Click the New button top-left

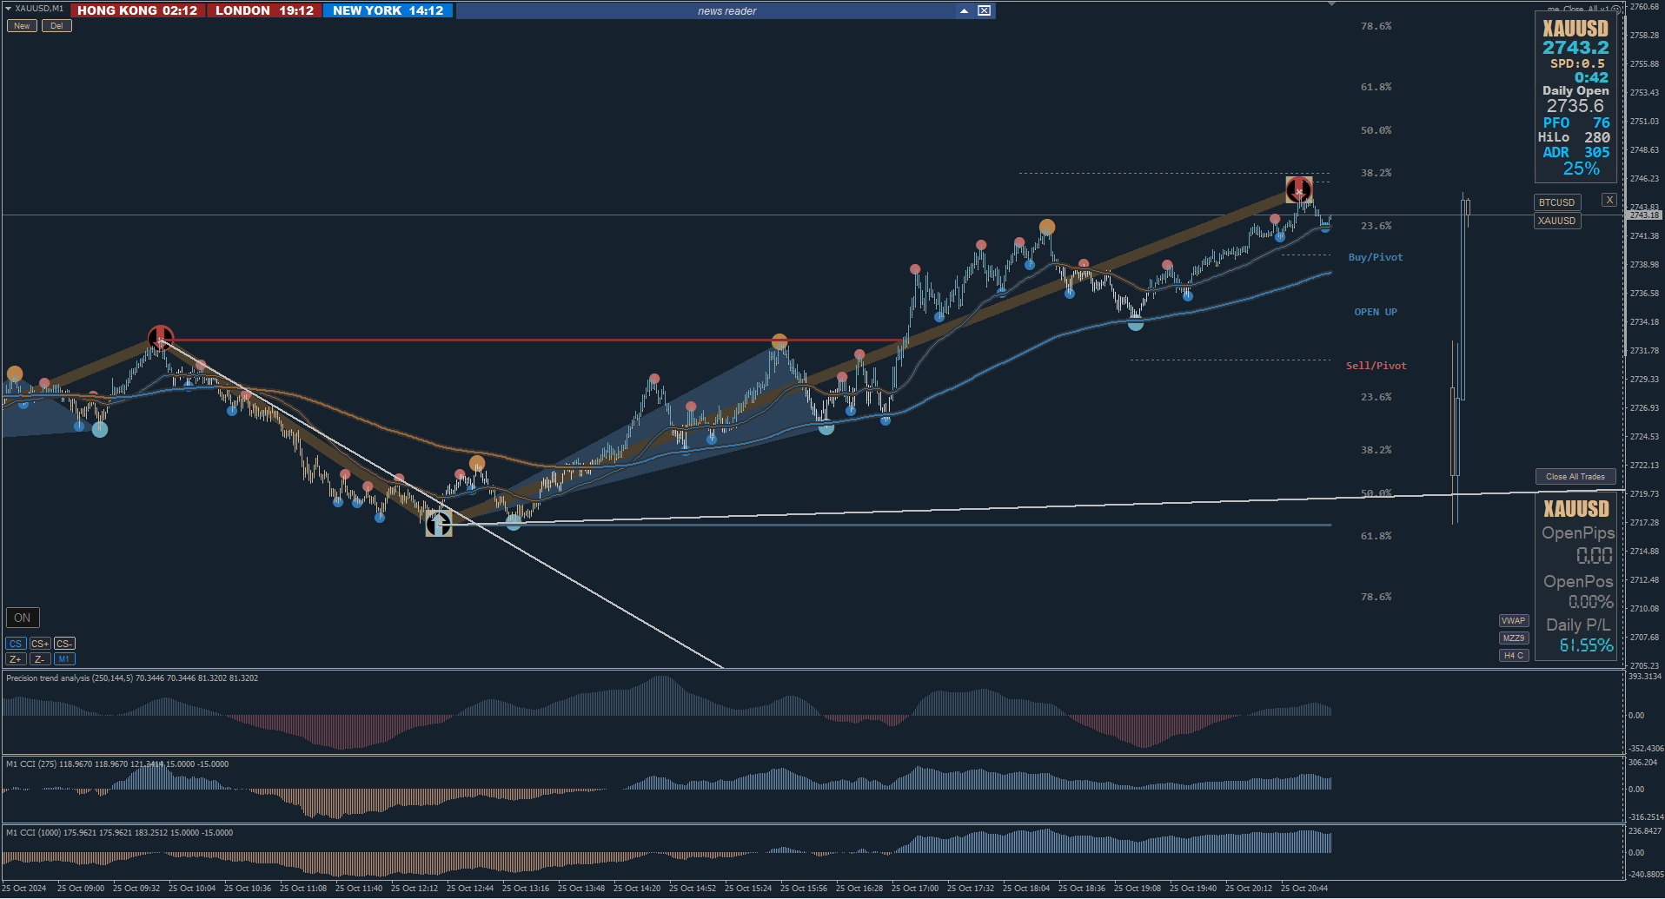[x=22, y=25]
